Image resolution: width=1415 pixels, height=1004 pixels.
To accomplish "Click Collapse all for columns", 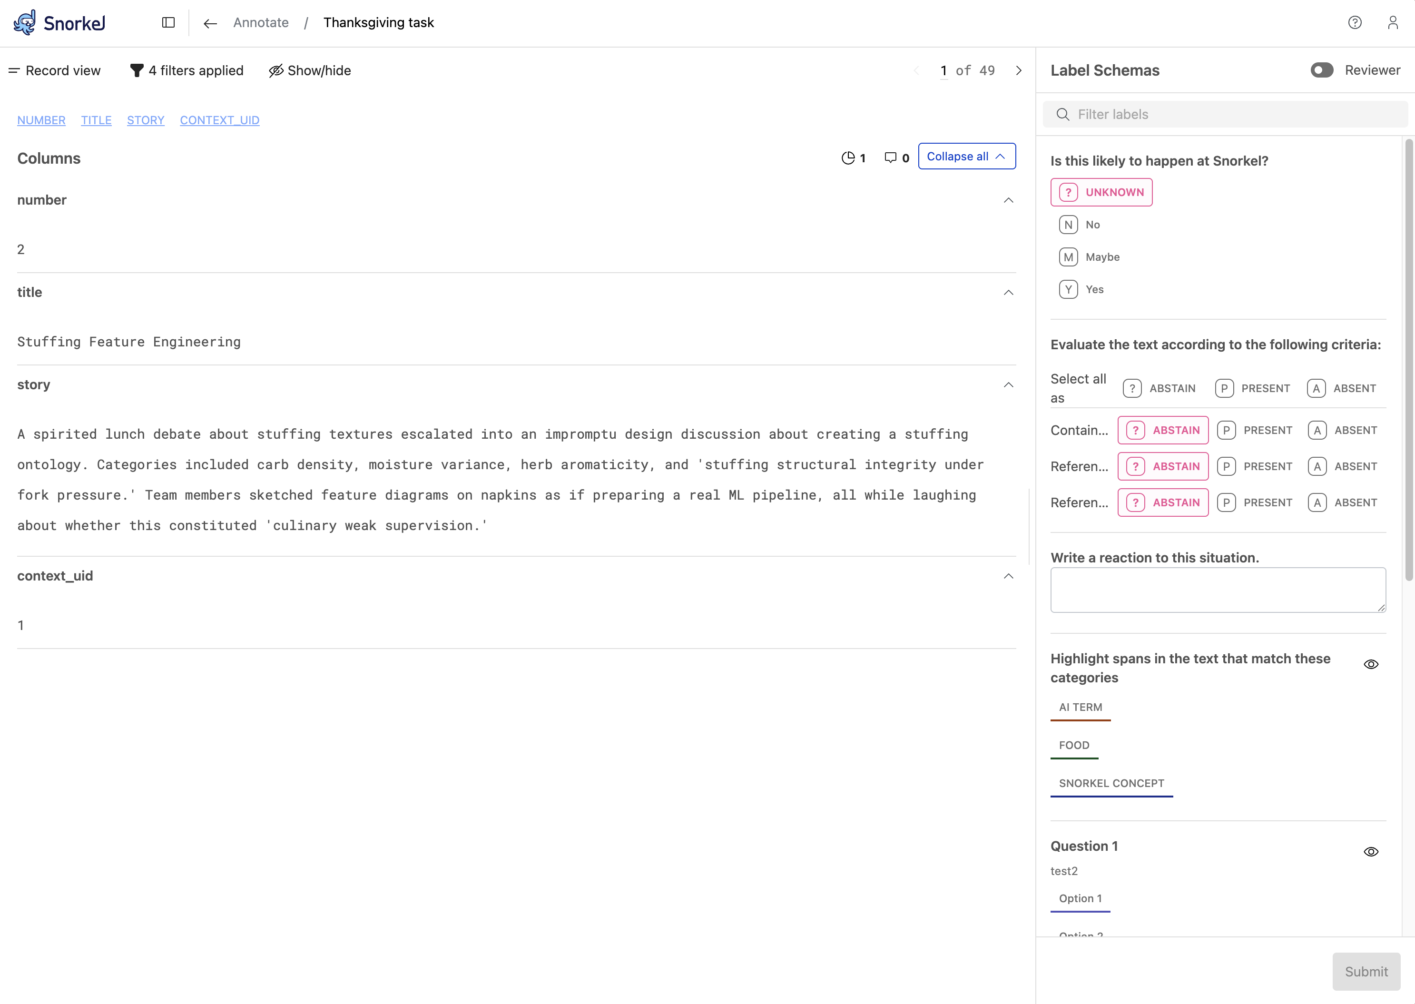I will (966, 157).
